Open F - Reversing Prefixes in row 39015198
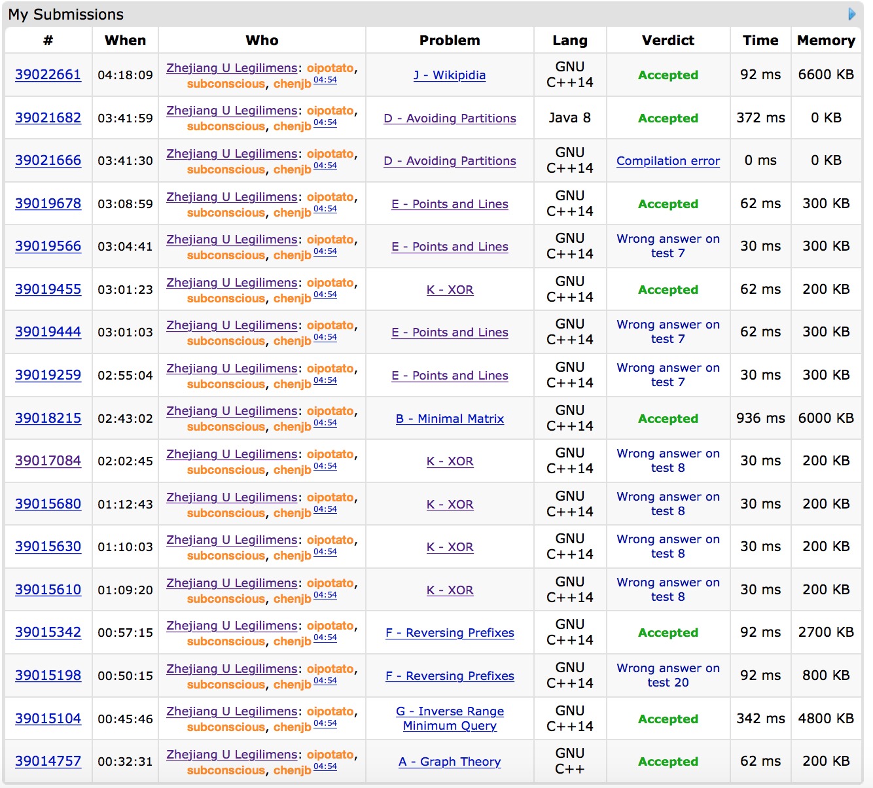This screenshot has width=873, height=788. coord(450,676)
